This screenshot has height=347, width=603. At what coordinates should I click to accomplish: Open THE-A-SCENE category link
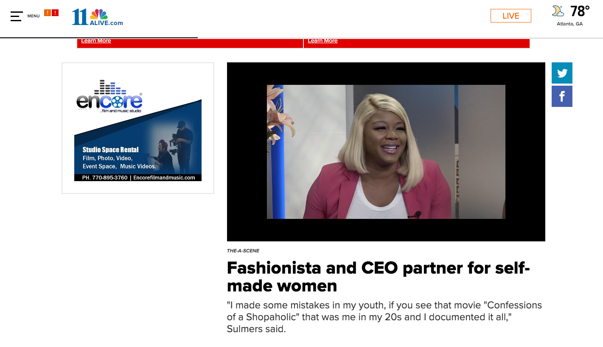[243, 251]
